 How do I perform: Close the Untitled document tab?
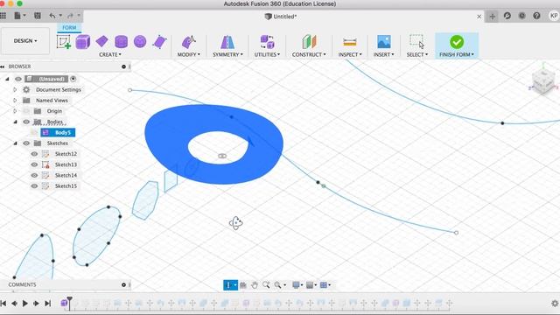click(479, 17)
